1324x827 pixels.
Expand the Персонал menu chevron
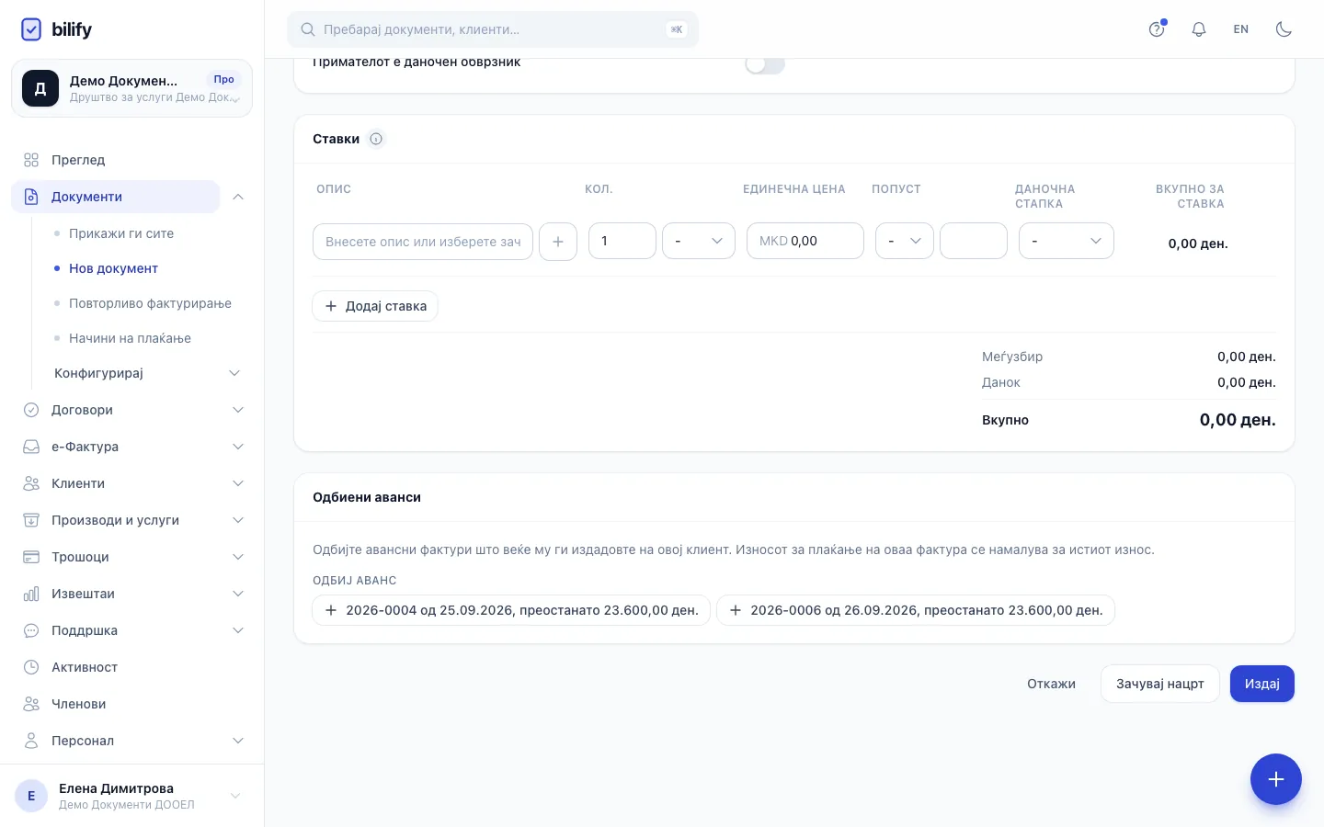pos(238,741)
